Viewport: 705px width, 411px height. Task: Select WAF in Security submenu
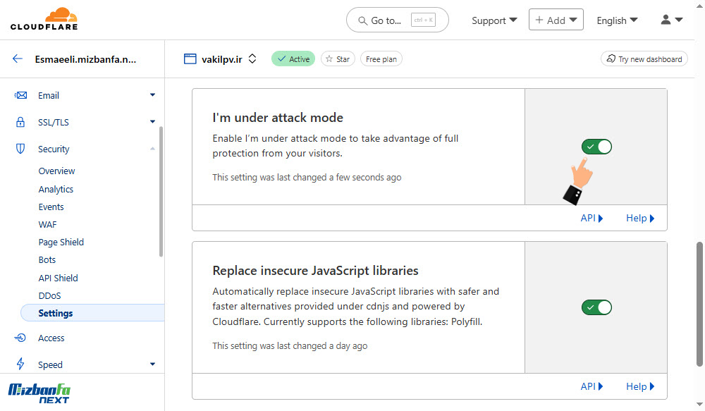pyautogui.click(x=48, y=224)
